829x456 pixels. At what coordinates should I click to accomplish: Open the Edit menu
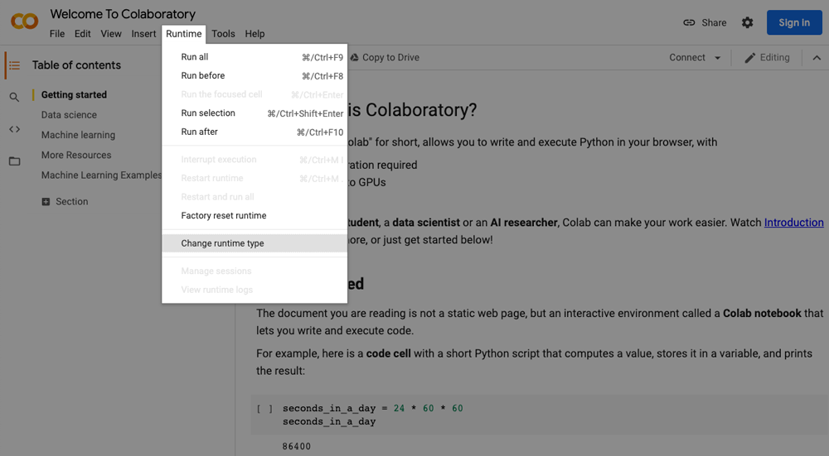point(82,34)
